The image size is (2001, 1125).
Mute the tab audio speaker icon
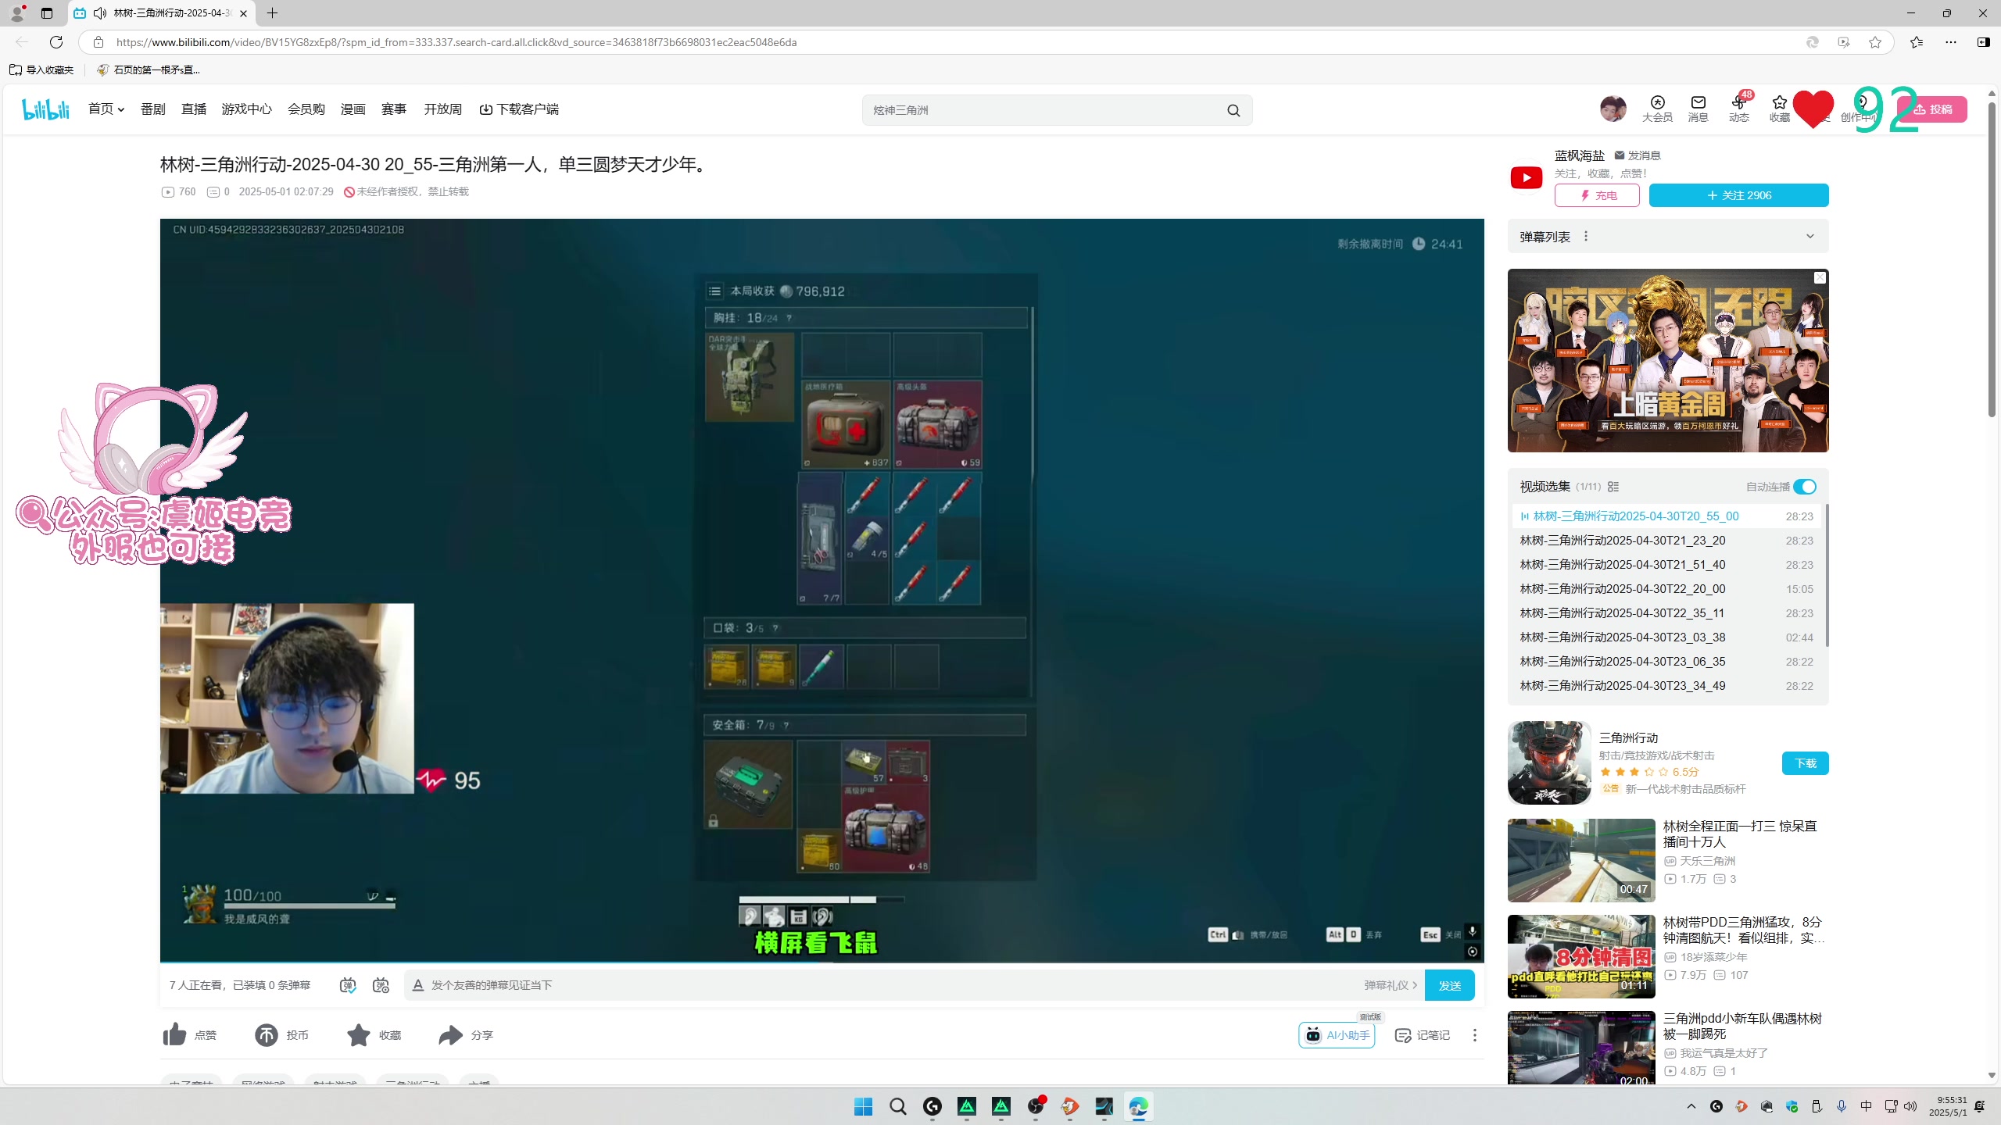(x=100, y=13)
